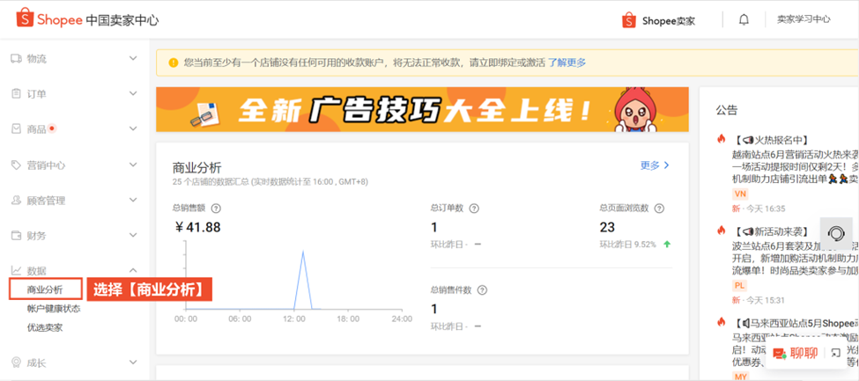Click flame icon beside 新活动来袭 announcement
Screen dimensions: 859x381
click(722, 231)
